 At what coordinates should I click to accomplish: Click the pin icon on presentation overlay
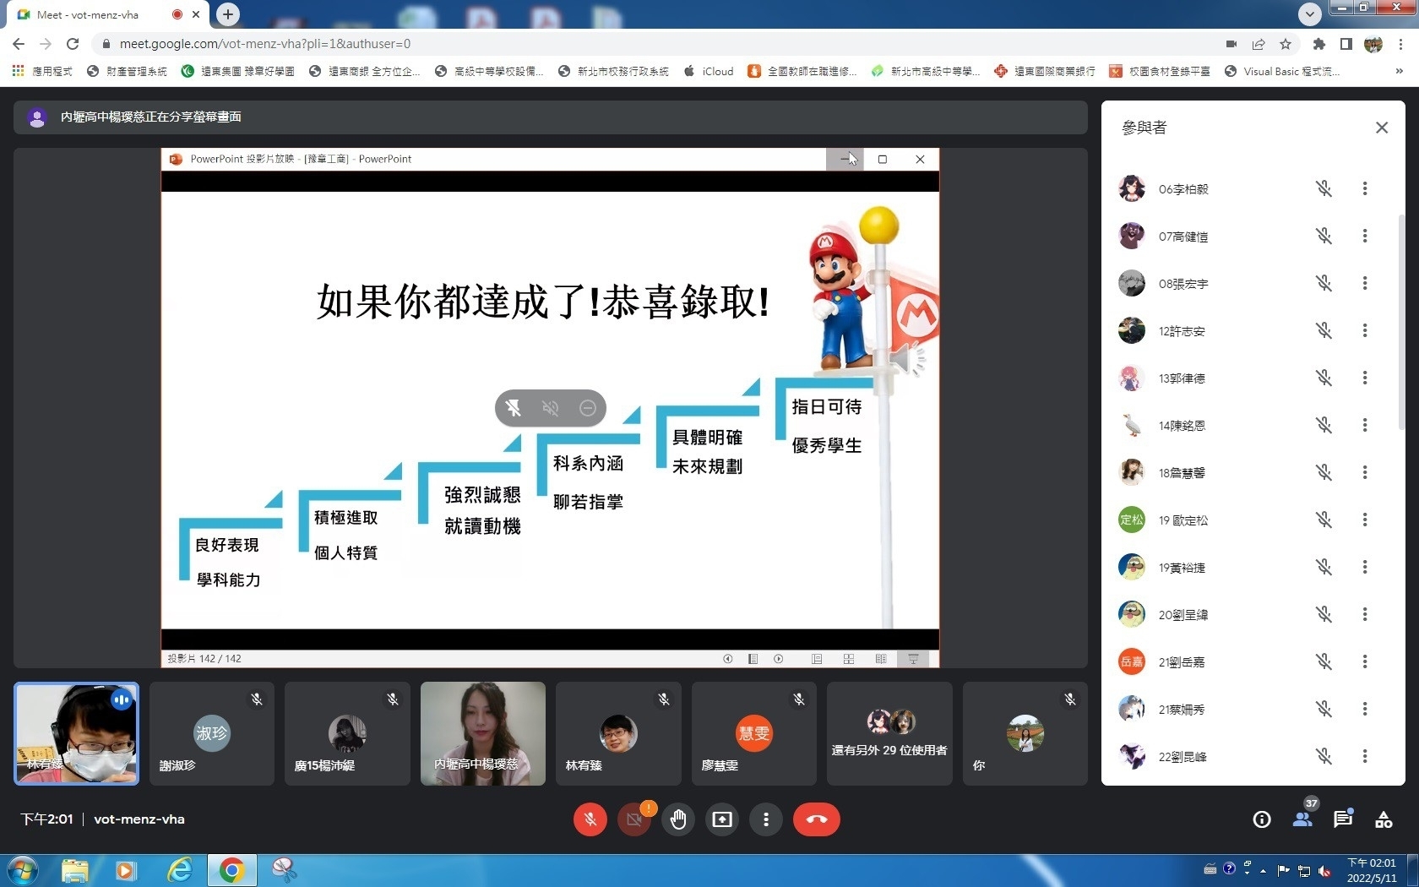pyautogui.click(x=513, y=408)
